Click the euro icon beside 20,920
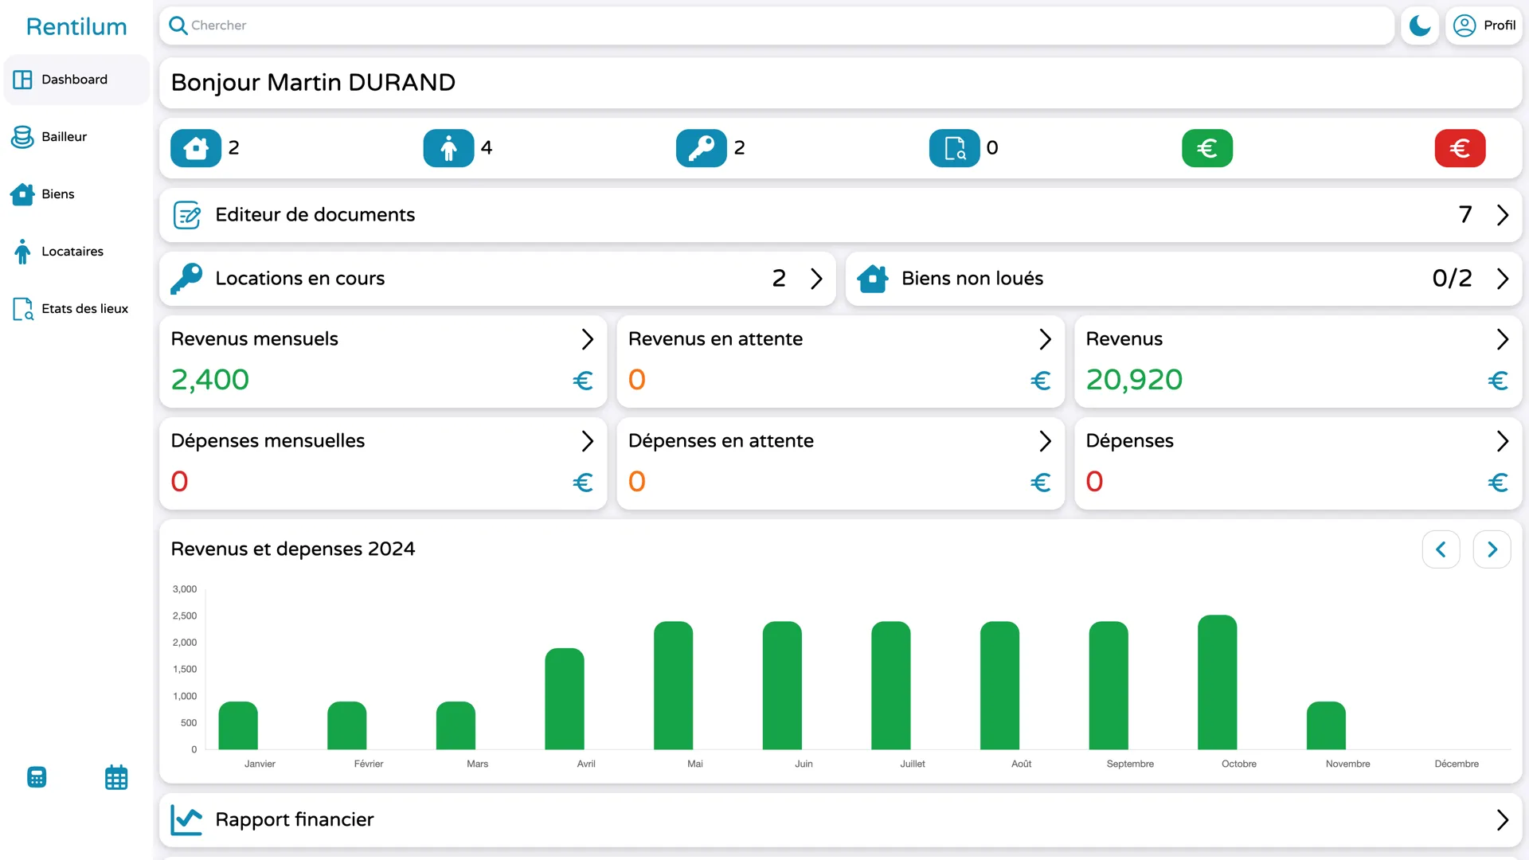Image resolution: width=1529 pixels, height=860 pixels. (1498, 381)
